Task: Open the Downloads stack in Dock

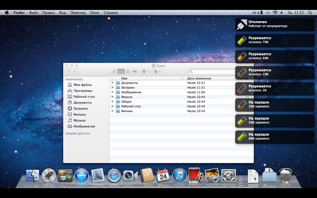Action: pos(269,175)
